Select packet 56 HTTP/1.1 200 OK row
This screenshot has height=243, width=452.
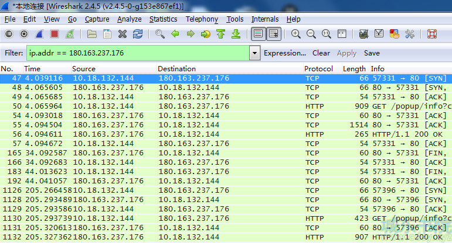[226, 134]
